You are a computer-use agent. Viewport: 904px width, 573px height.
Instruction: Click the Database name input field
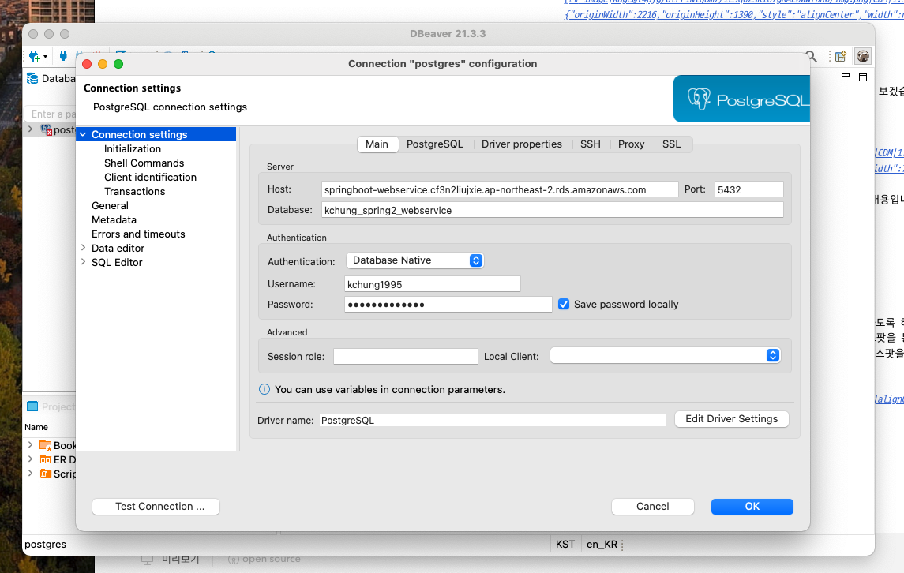pos(553,210)
